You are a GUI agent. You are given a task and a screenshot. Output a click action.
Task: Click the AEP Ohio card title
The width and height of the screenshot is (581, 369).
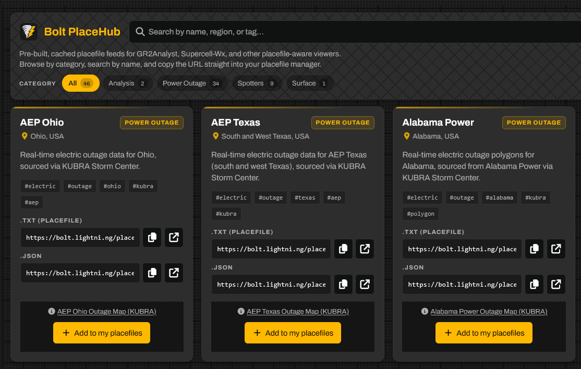(x=42, y=122)
